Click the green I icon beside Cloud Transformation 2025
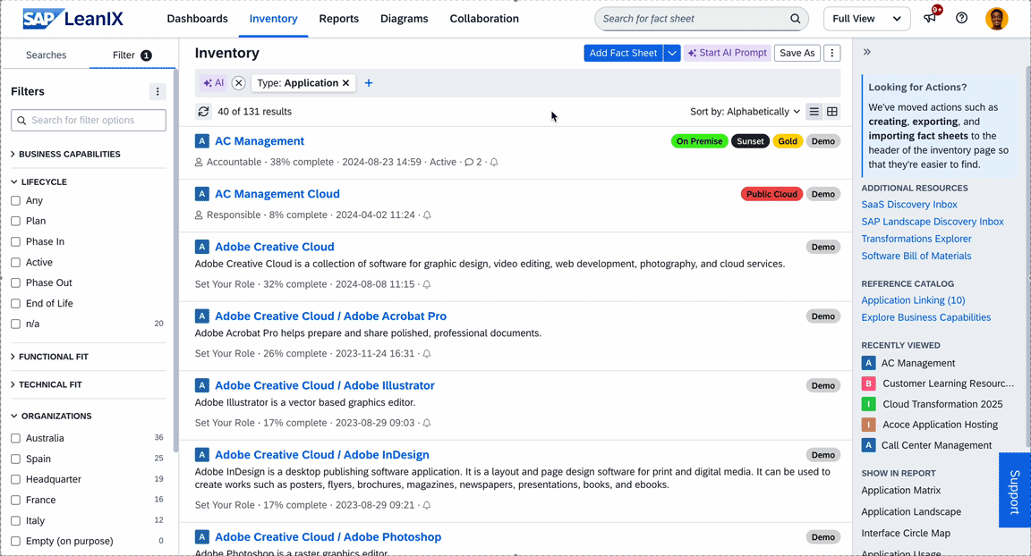This screenshot has width=1031, height=556. (x=869, y=404)
